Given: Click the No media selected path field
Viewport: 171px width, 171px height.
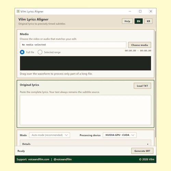Looking at the screenshot, I should tap(73, 45).
